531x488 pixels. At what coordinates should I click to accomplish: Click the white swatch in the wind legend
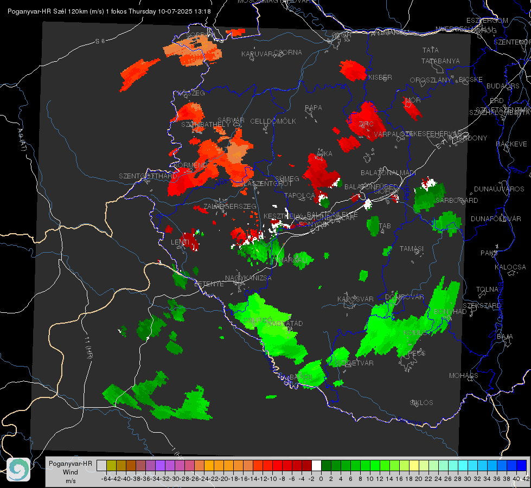coord(316,466)
